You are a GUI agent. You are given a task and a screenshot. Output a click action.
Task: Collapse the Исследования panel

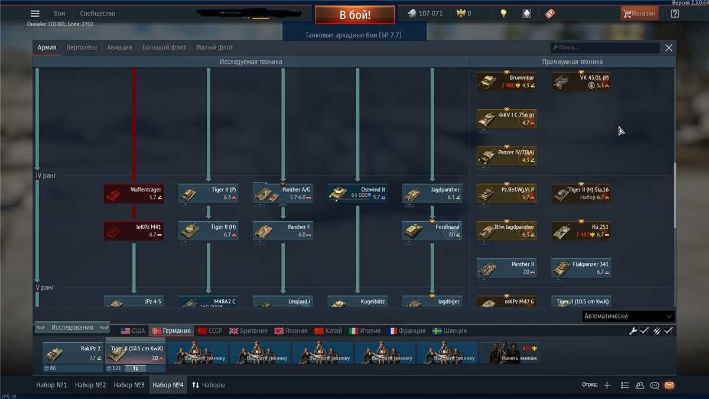point(72,327)
